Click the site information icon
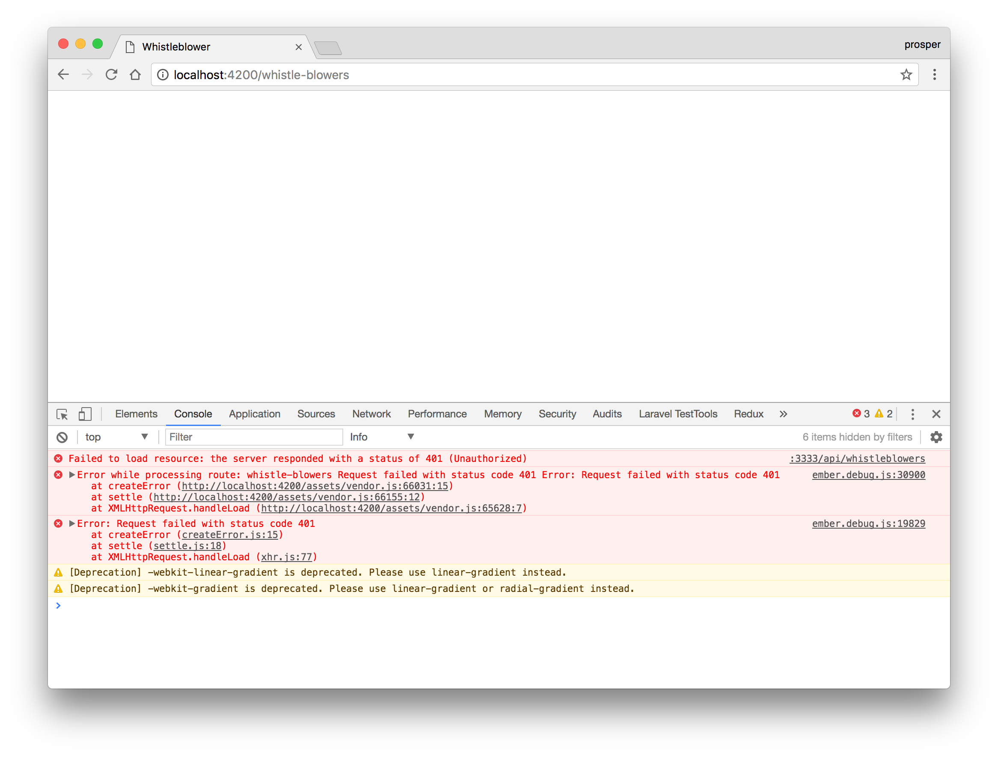The image size is (998, 757). 163,75
